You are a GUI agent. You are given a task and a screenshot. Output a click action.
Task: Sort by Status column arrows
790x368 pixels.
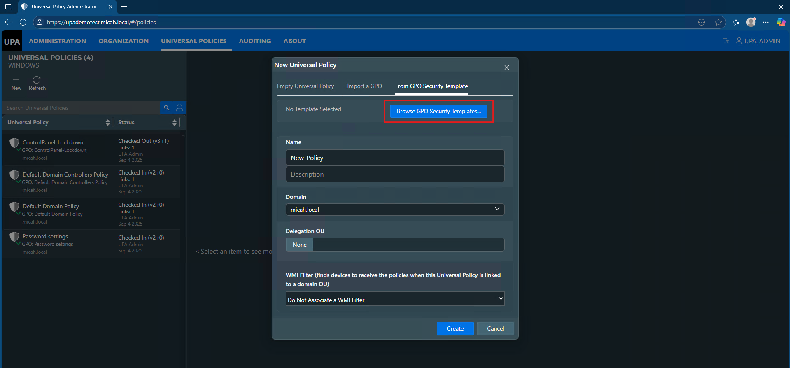(x=175, y=123)
